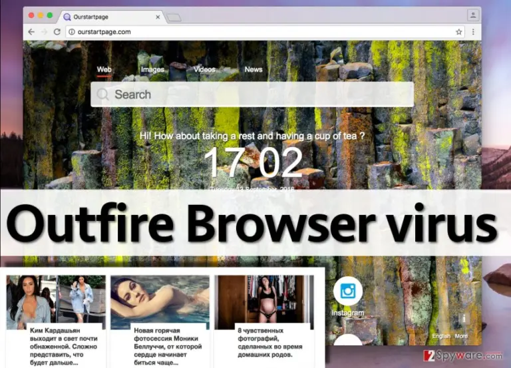The image size is (511, 368).
Task: Click the 17 02 clock display
Action: click(x=254, y=162)
